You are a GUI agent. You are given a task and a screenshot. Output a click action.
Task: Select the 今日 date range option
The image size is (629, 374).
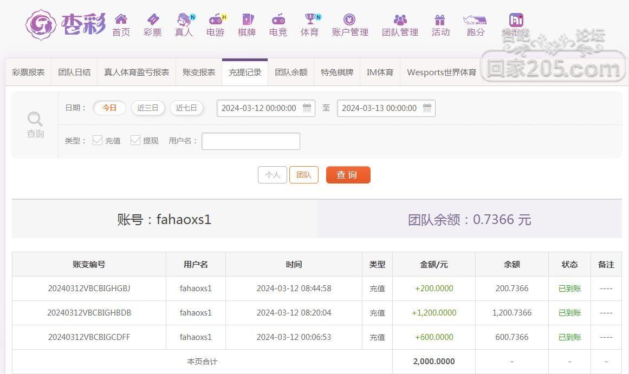[109, 108]
